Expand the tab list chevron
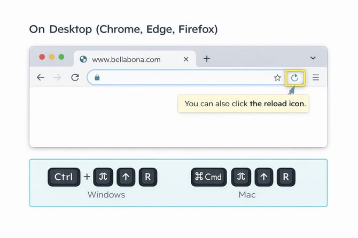The image size is (358, 238). click(313, 58)
